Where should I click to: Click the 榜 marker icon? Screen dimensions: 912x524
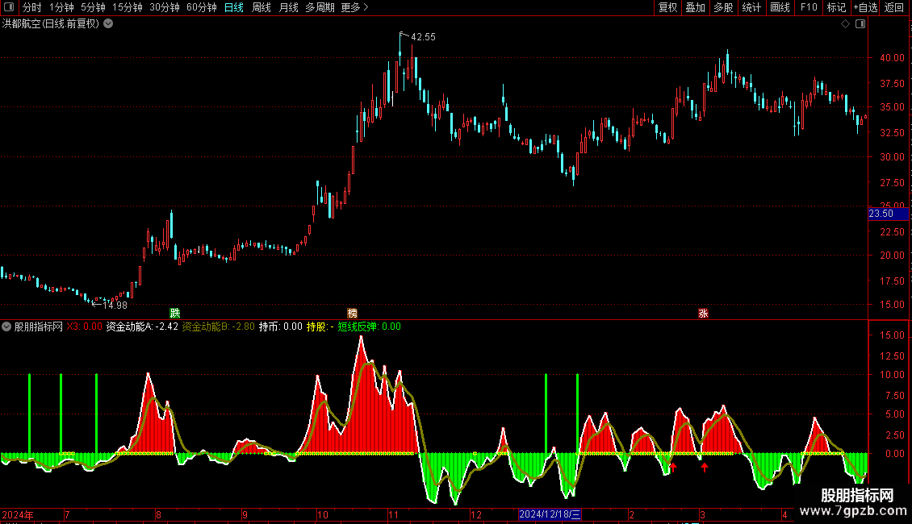[352, 313]
